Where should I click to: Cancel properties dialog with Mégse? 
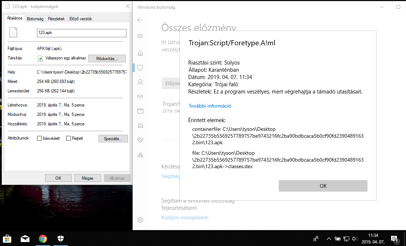coord(88,178)
